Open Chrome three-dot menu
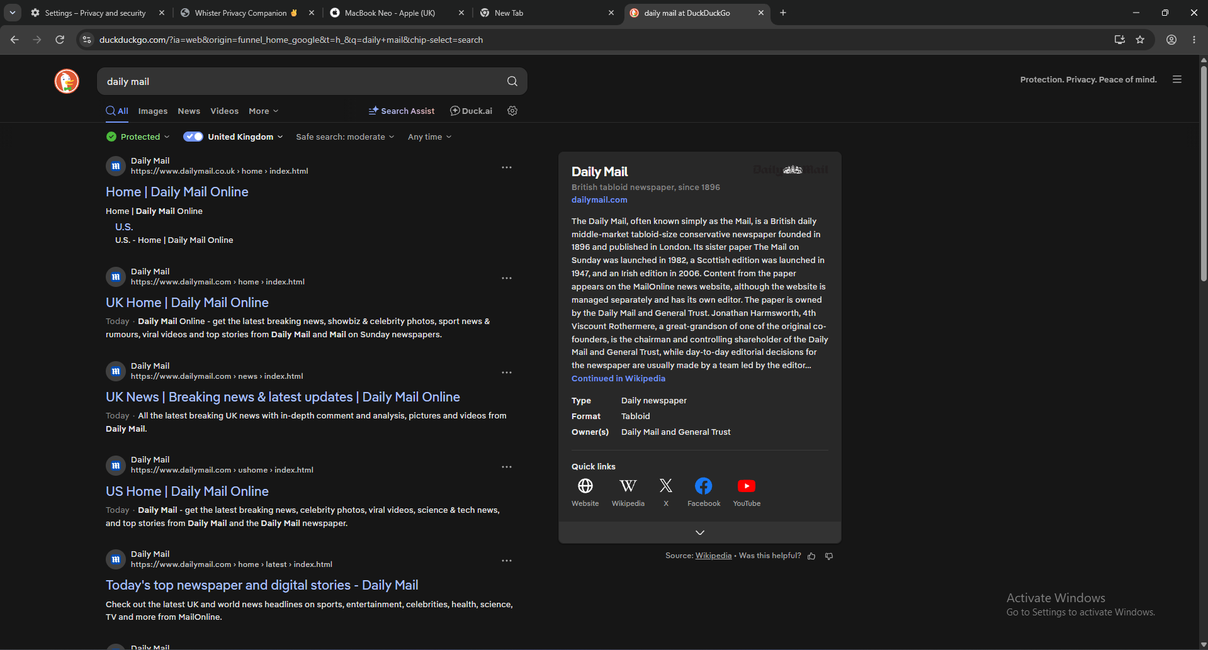 tap(1194, 40)
